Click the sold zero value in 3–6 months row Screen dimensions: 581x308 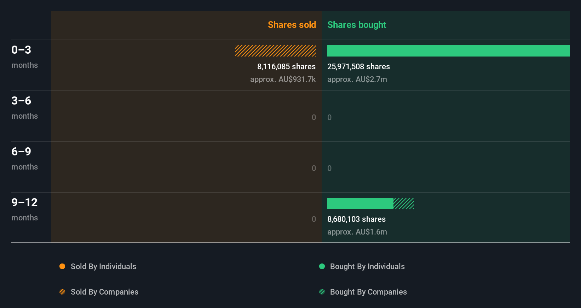point(314,117)
